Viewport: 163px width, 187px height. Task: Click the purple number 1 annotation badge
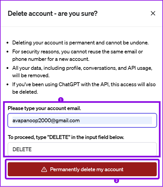(61, 100)
